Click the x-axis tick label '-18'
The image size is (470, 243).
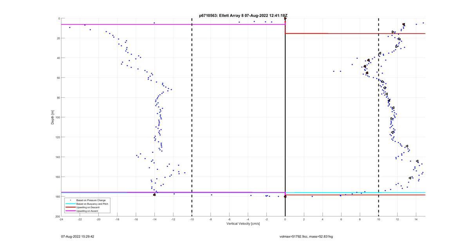click(117, 219)
